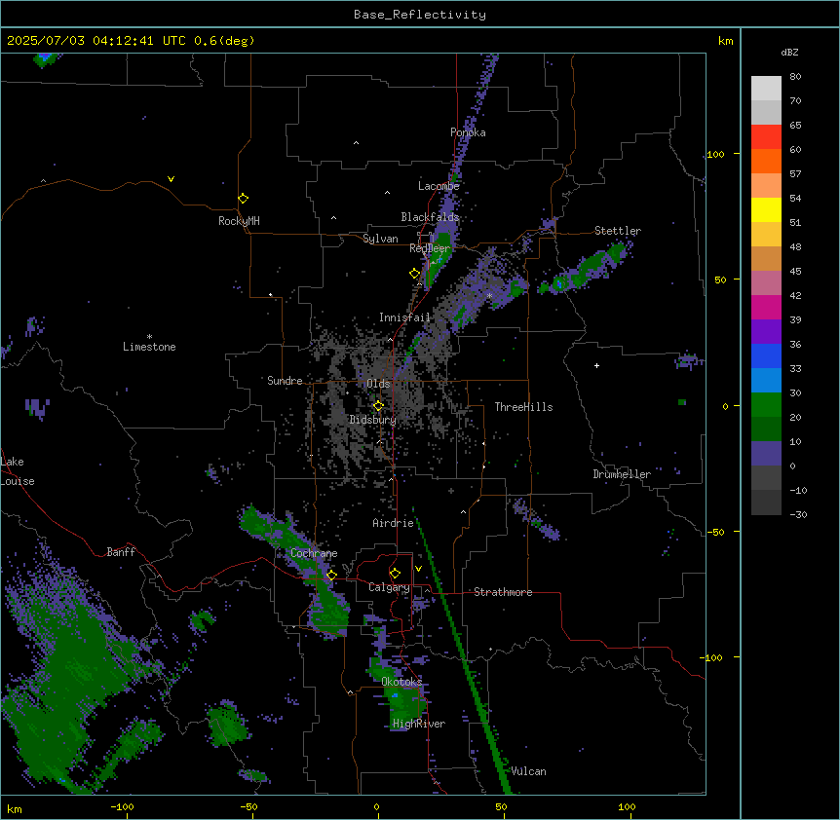
Task: Pick the orange 60-57 dBZ legend swatch
Action: 766,161
